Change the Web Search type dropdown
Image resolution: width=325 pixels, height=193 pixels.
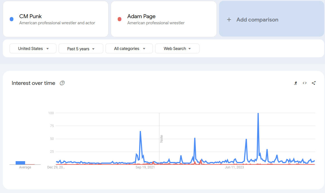(177, 49)
